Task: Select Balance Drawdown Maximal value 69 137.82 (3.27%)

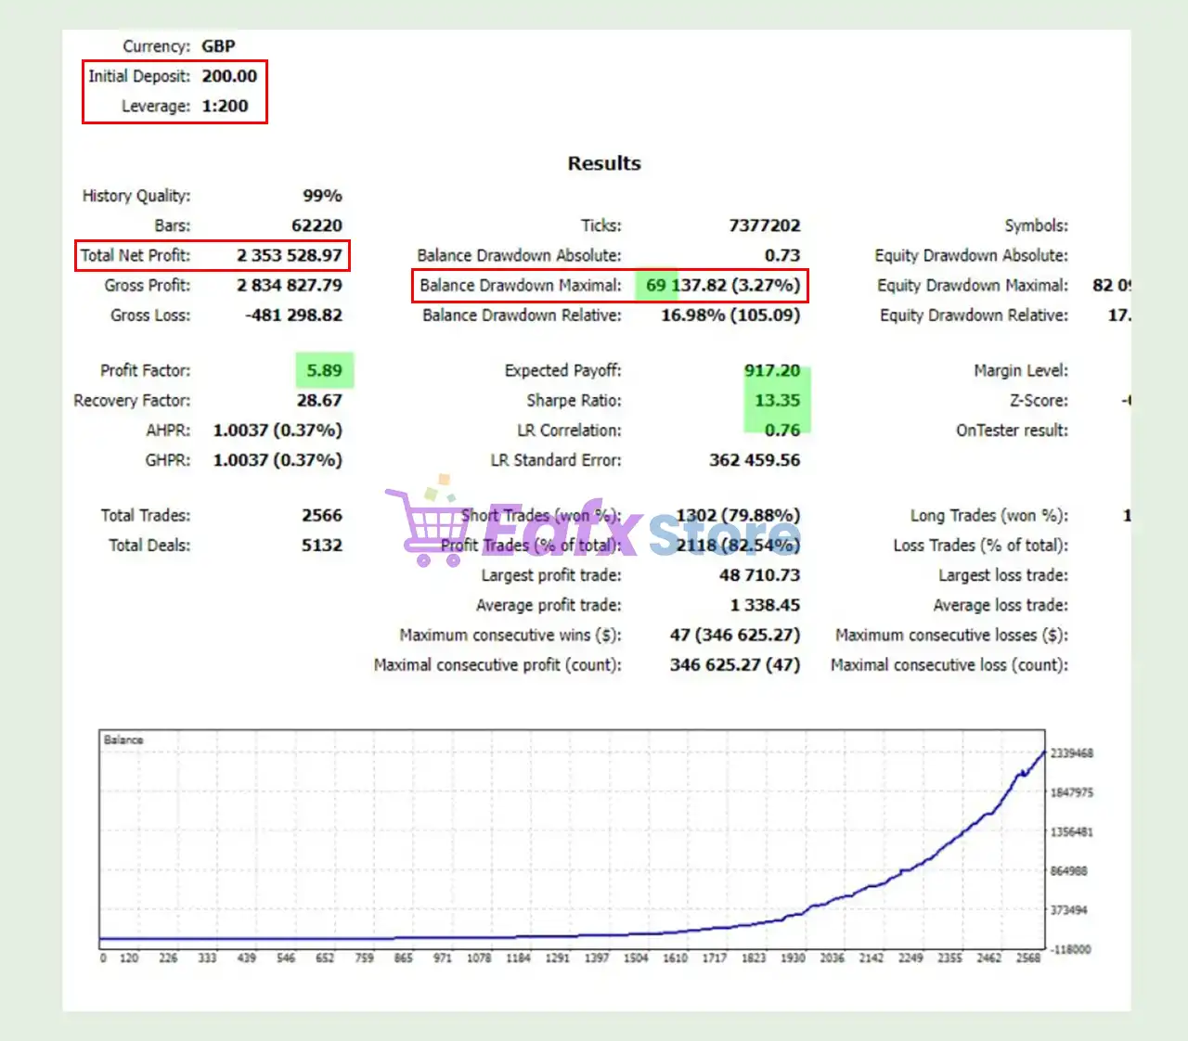Action: tap(723, 285)
